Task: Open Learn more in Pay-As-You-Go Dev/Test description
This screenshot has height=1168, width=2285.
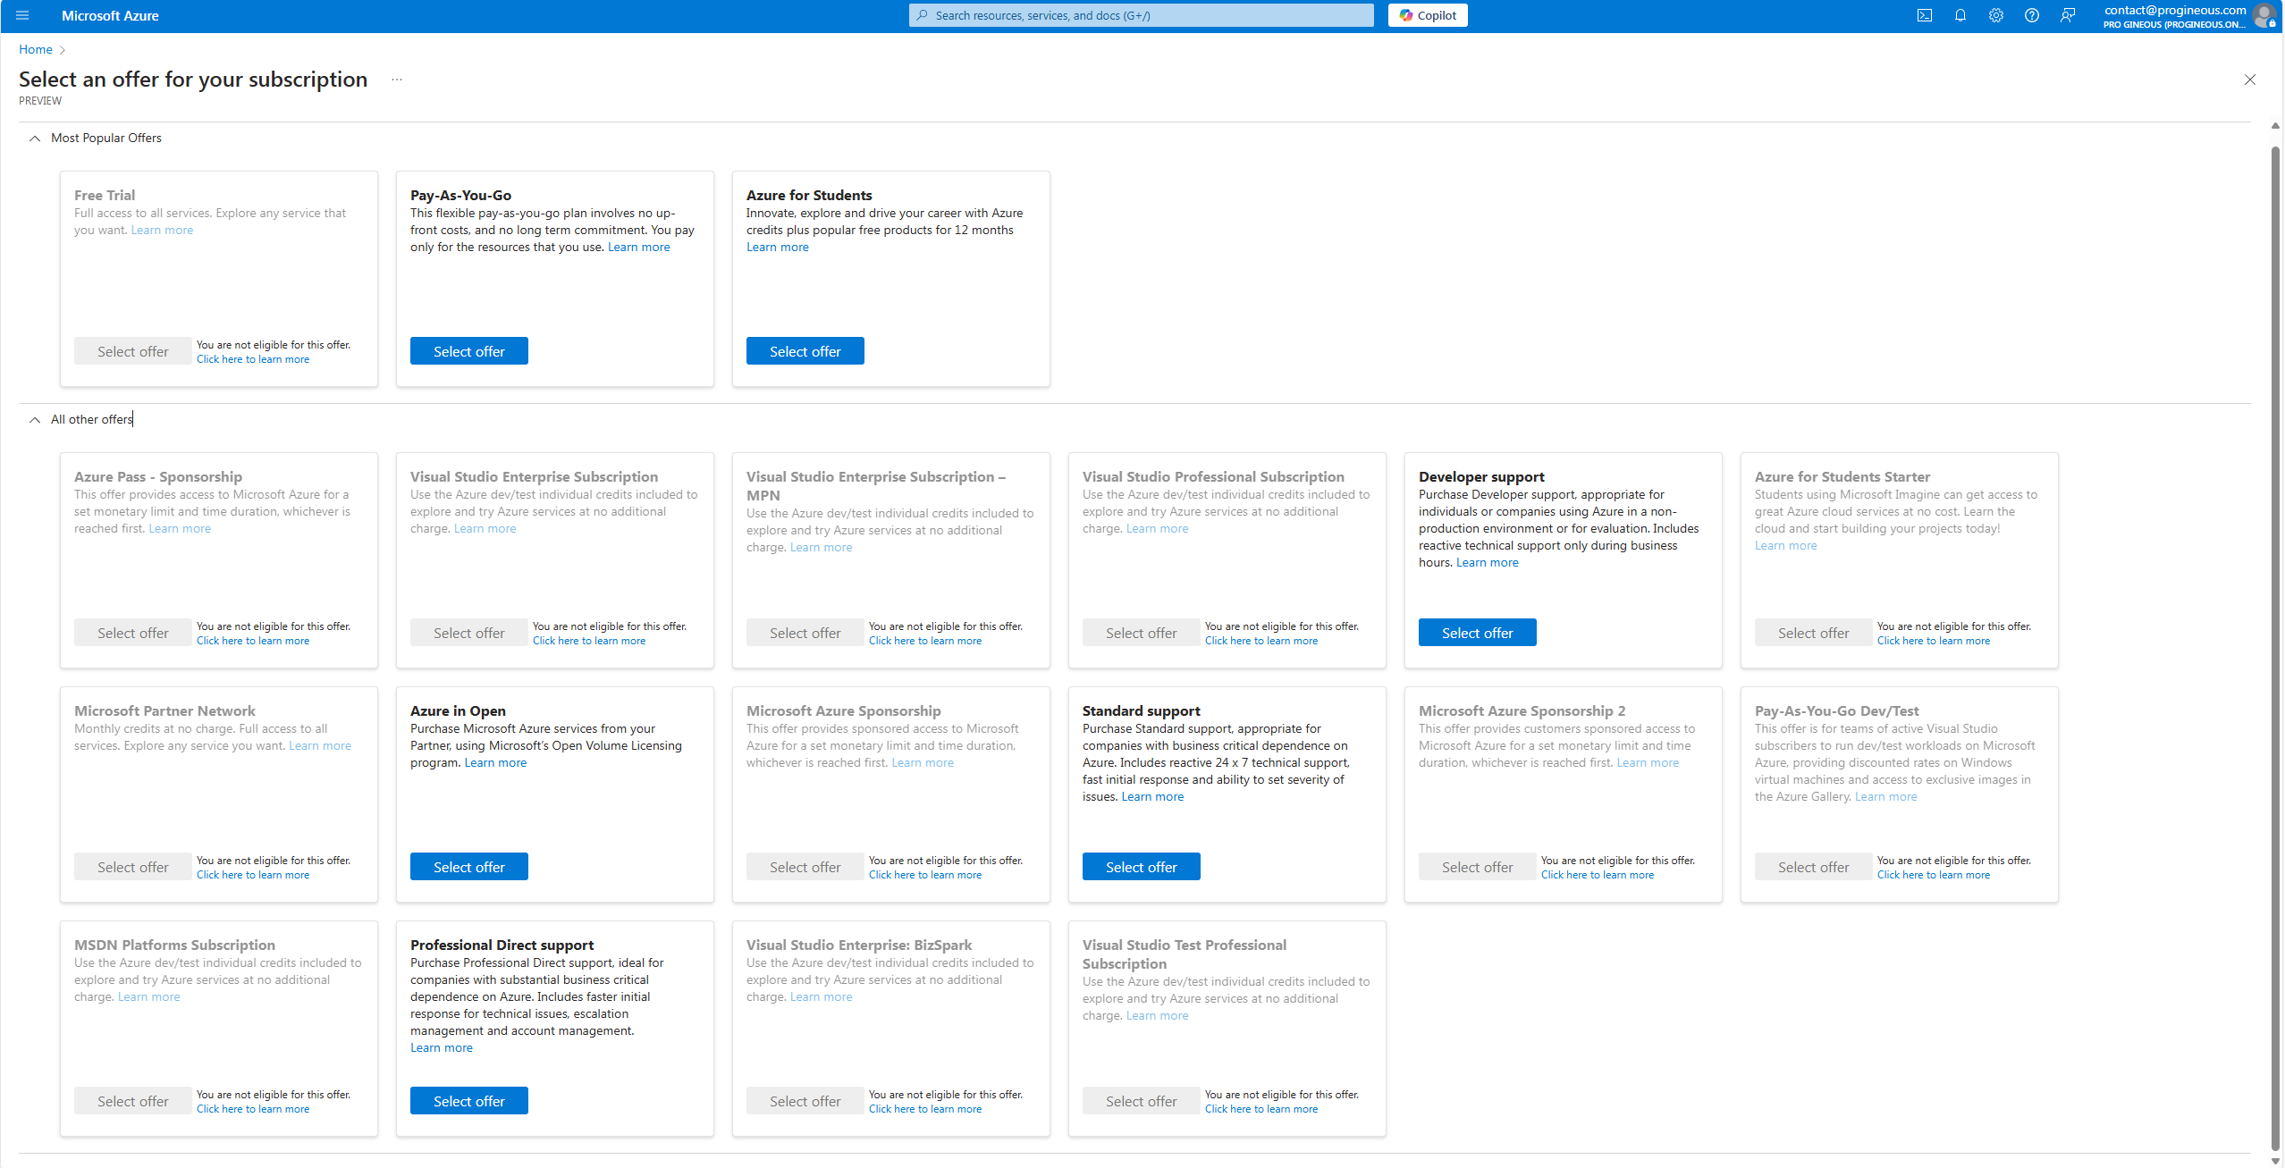Action: pyautogui.click(x=1885, y=797)
